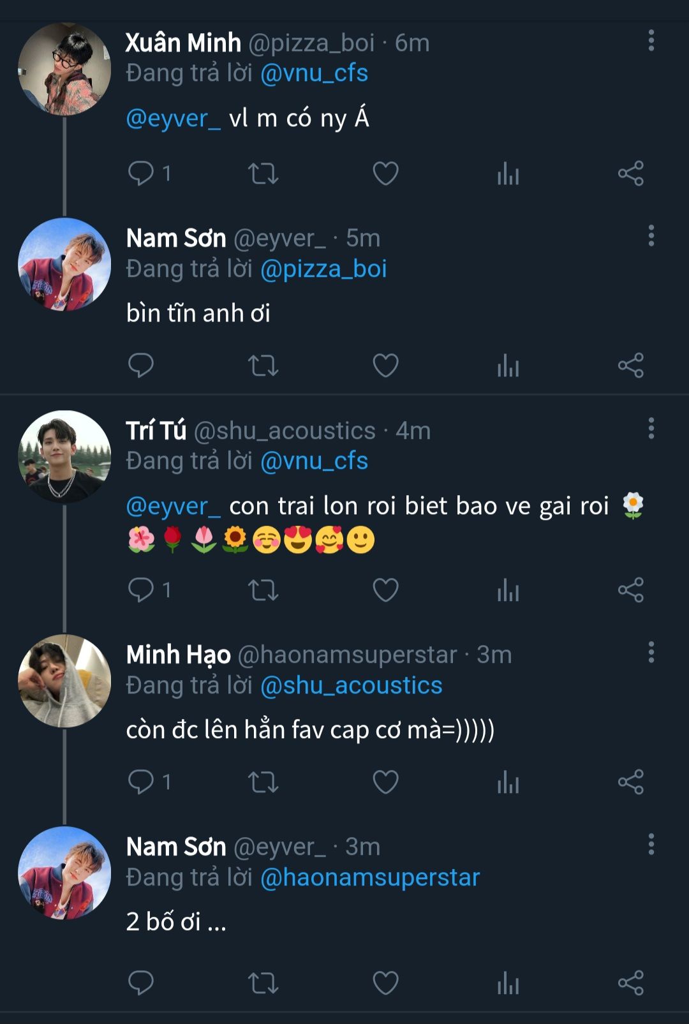This screenshot has width=689, height=1024.
Task: Reply to Nam Sơn's "2 bố ơi" tweet
Action: (141, 983)
